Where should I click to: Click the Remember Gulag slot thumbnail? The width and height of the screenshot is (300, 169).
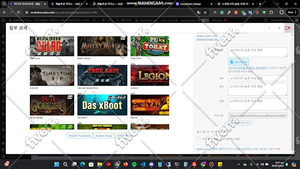point(52,46)
